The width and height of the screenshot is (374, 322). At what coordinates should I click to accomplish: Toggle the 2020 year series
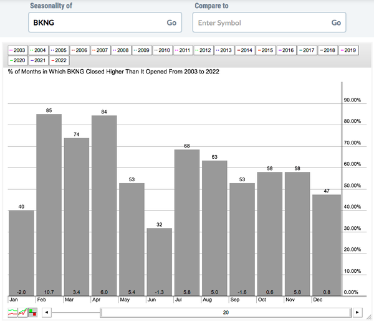pyautogui.click(x=17, y=60)
